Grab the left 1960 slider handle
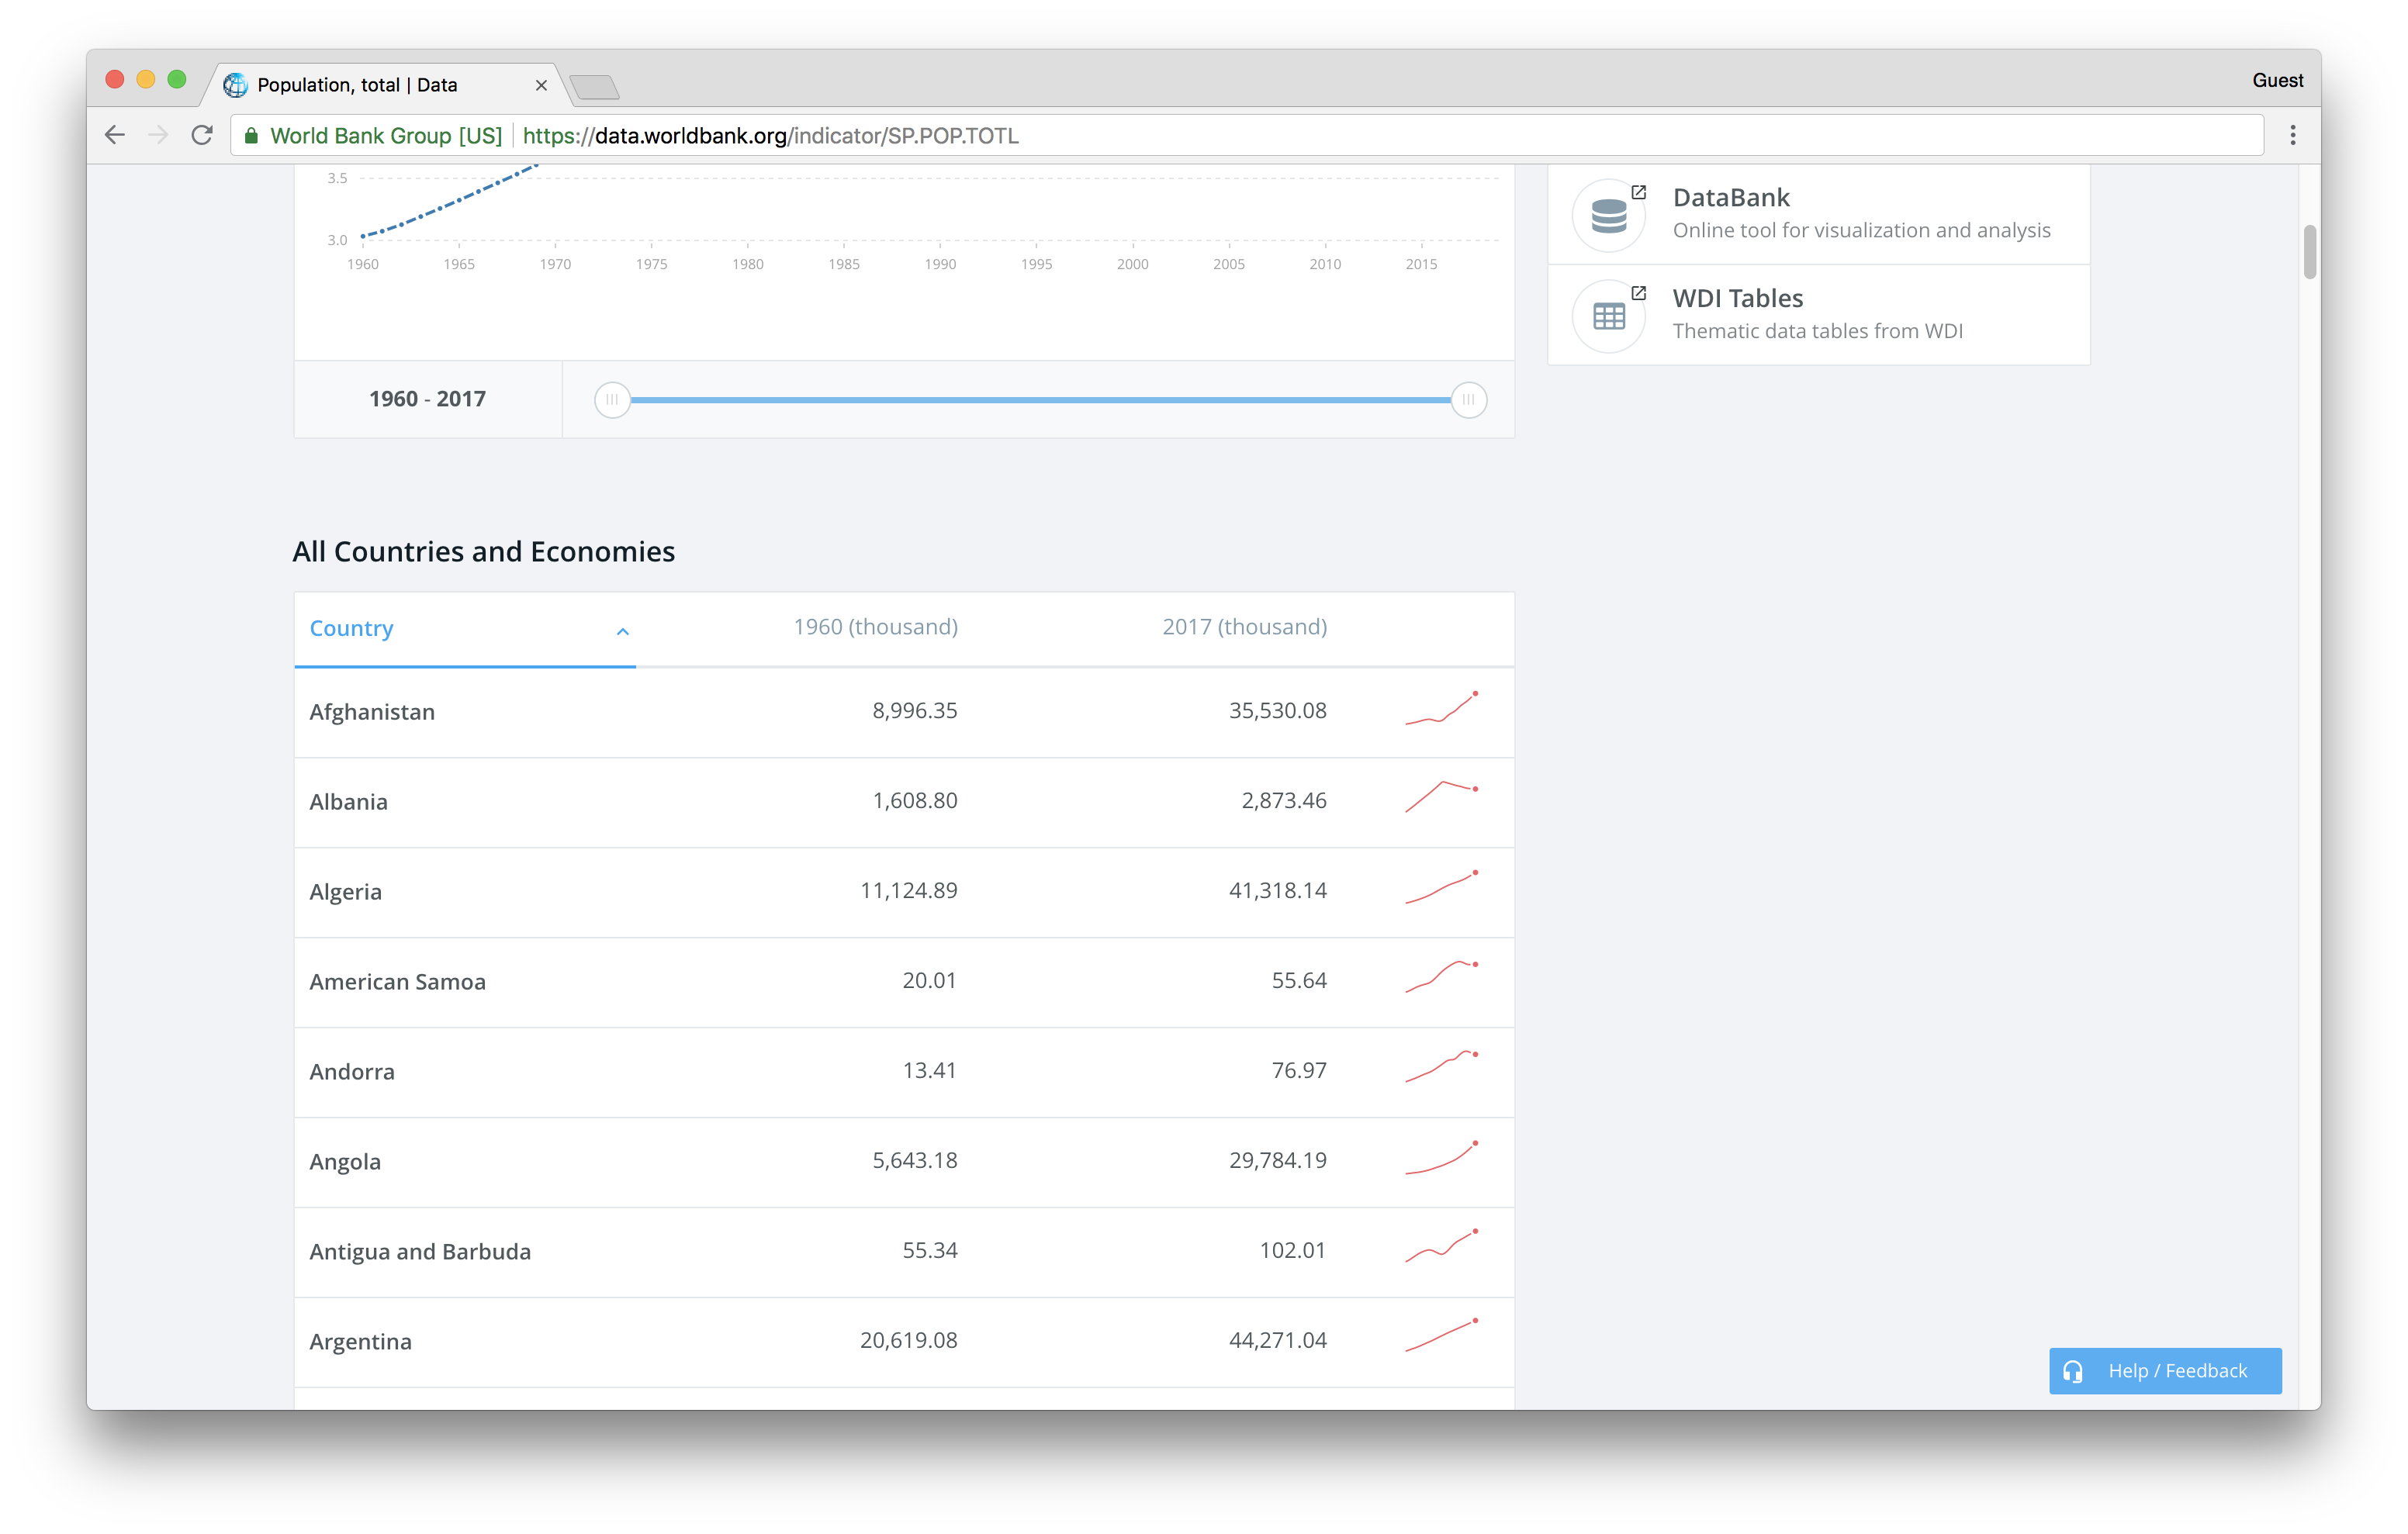Screen dimensions: 2408x1534 (612, 400)
